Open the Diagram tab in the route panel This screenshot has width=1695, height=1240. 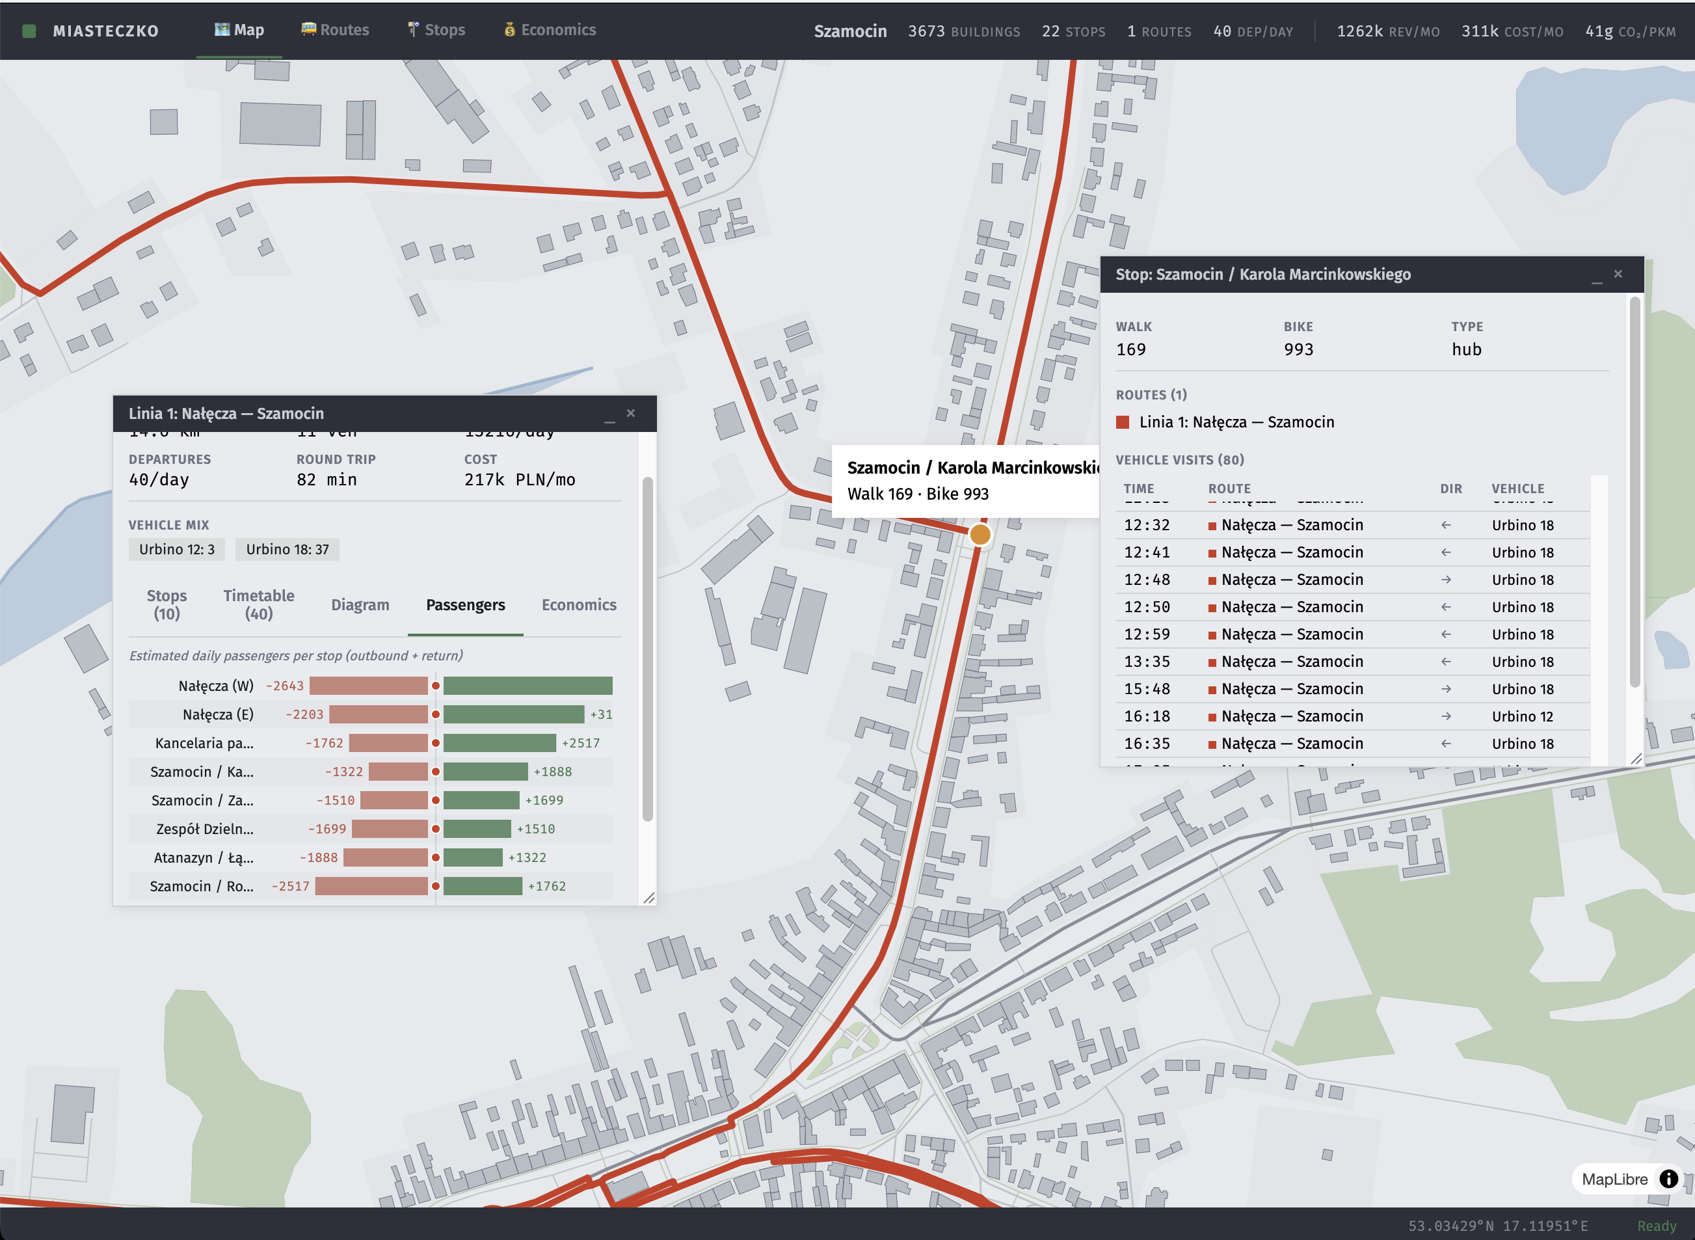[360, 605]
